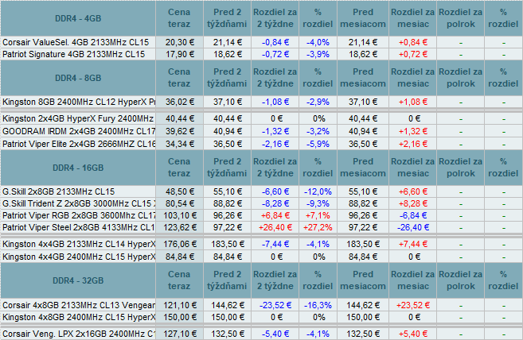523x340 pixels.
Task: Click GOODRAM IRDM 2x4GB 2400MHz CL17 name
Action: coord(79,131)
